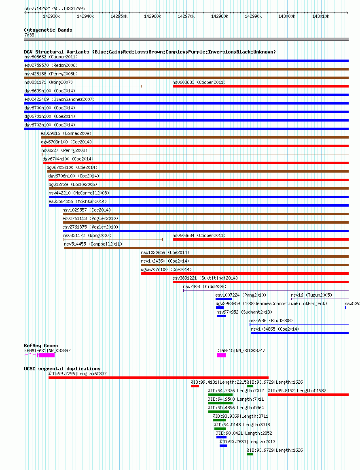The width and height of the screenshot is (360, 470).
Task: Click esv3584556 (Mokhtar2014) label
Action: click(x=78, y=201)
